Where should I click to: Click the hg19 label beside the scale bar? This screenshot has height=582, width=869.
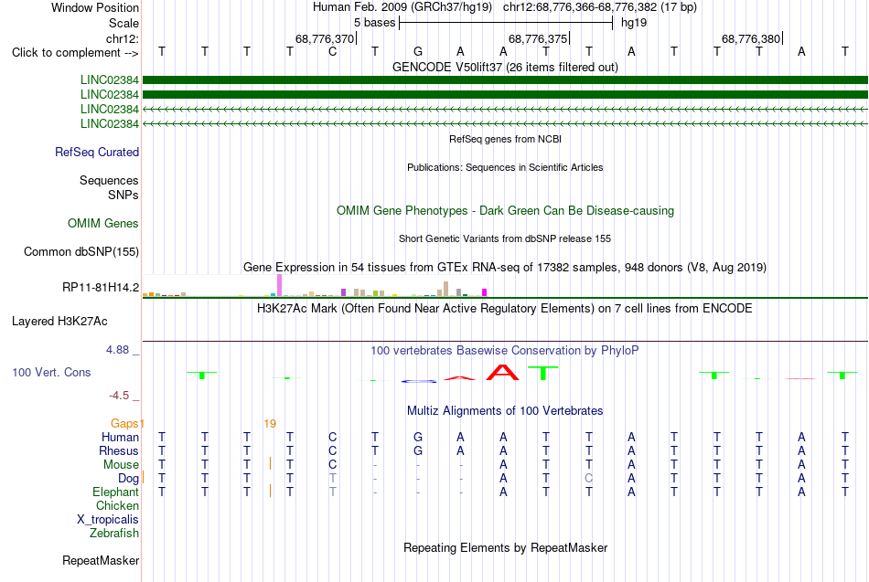pos(634,23)
